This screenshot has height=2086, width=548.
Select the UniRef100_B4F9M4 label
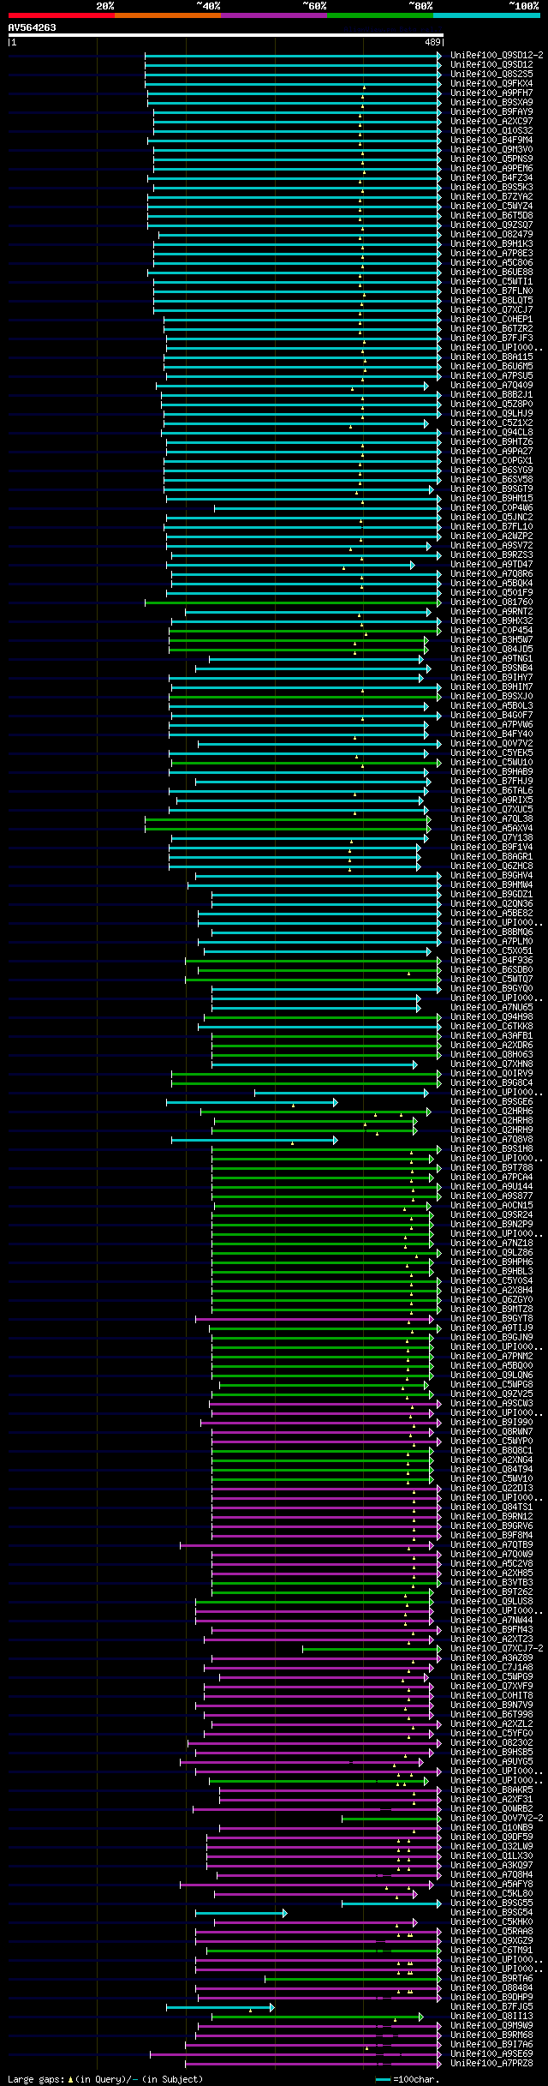491,140
